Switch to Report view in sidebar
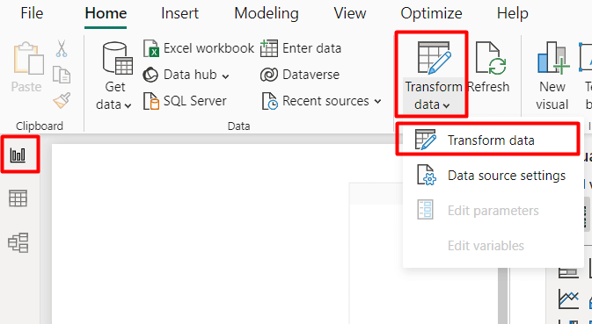Viewport: 592px width, 324px height. click(x=18, y=155)
